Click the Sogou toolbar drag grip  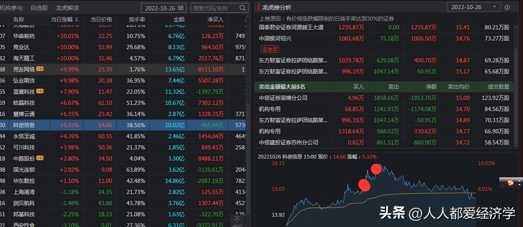(x=503, y=182)
